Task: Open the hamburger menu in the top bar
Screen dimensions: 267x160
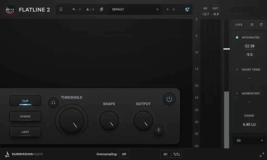Action: click(61, 9)
